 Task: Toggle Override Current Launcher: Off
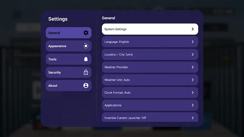click(150, 117)
